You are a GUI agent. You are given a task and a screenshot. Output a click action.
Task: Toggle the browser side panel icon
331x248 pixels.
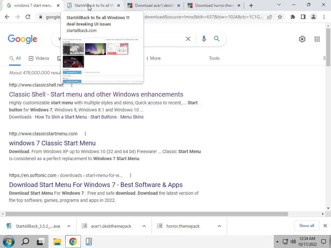point(303,17)
